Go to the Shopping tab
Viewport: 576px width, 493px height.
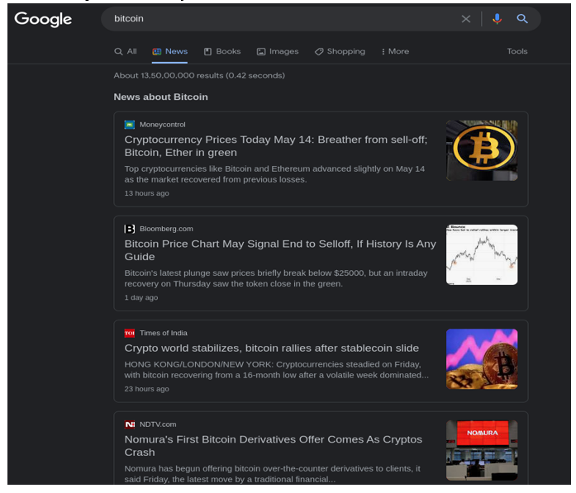(x=340, y=51)
